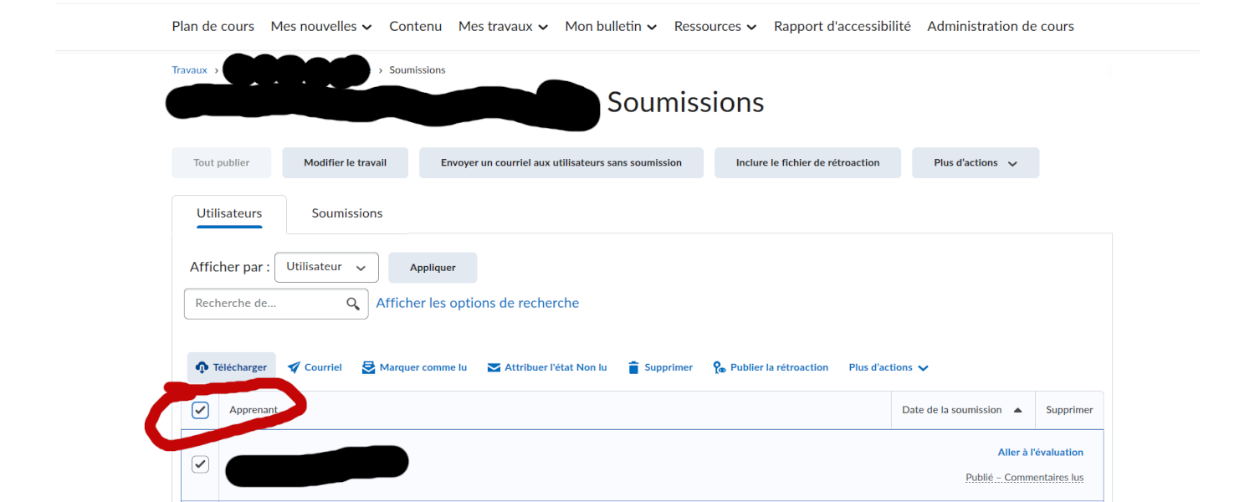Open the Plus d'actions toolbar dropdown
This screenshot has width=1255, height=502.
click(x=888, y=368)
